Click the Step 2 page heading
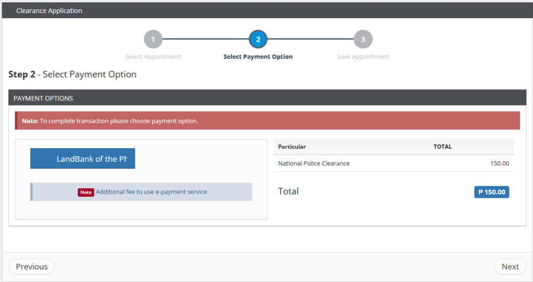Image resolution: width=533 pixels, height=282 pixels. click(x=72, y=74)
